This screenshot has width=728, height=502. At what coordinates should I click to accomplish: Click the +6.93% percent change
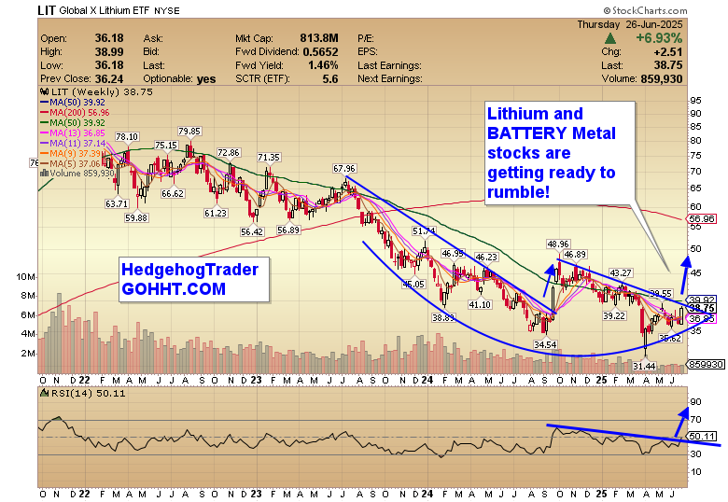point(659,38)
